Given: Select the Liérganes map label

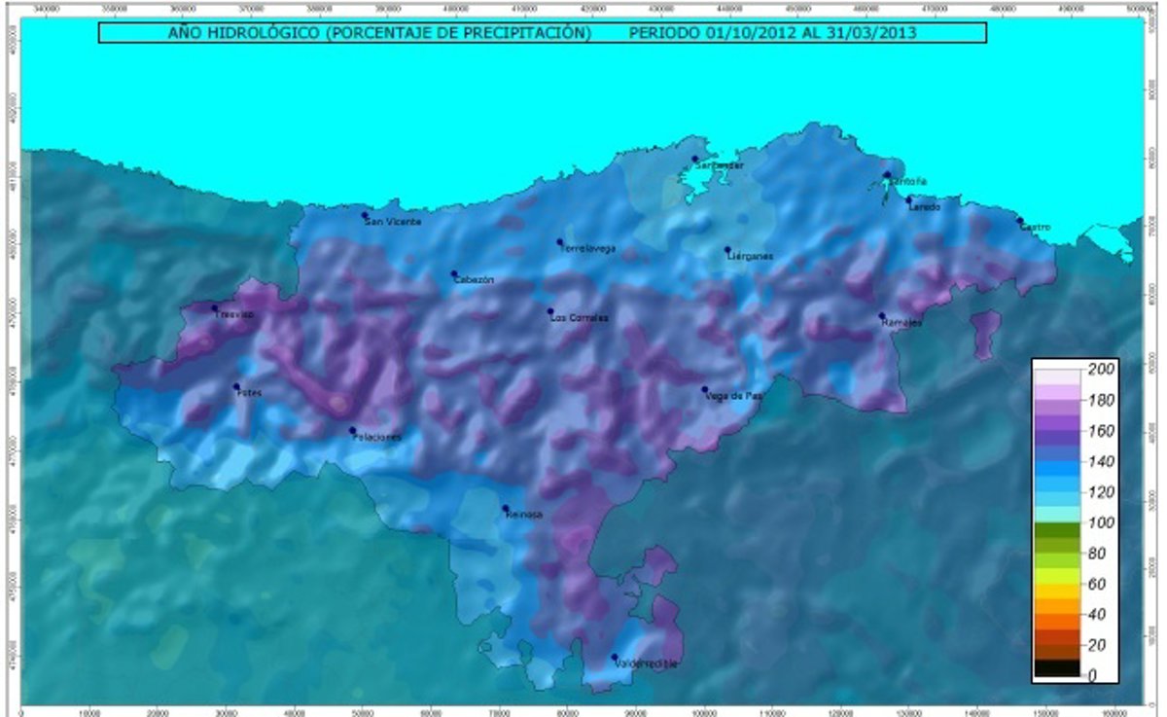Looking at the screenshot, I should pyautogui.click(x=749, y=256).
